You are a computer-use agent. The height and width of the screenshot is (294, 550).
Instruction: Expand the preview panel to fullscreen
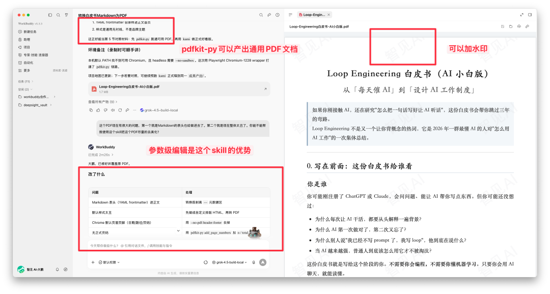pyautogui.click(x=521, y=15)
